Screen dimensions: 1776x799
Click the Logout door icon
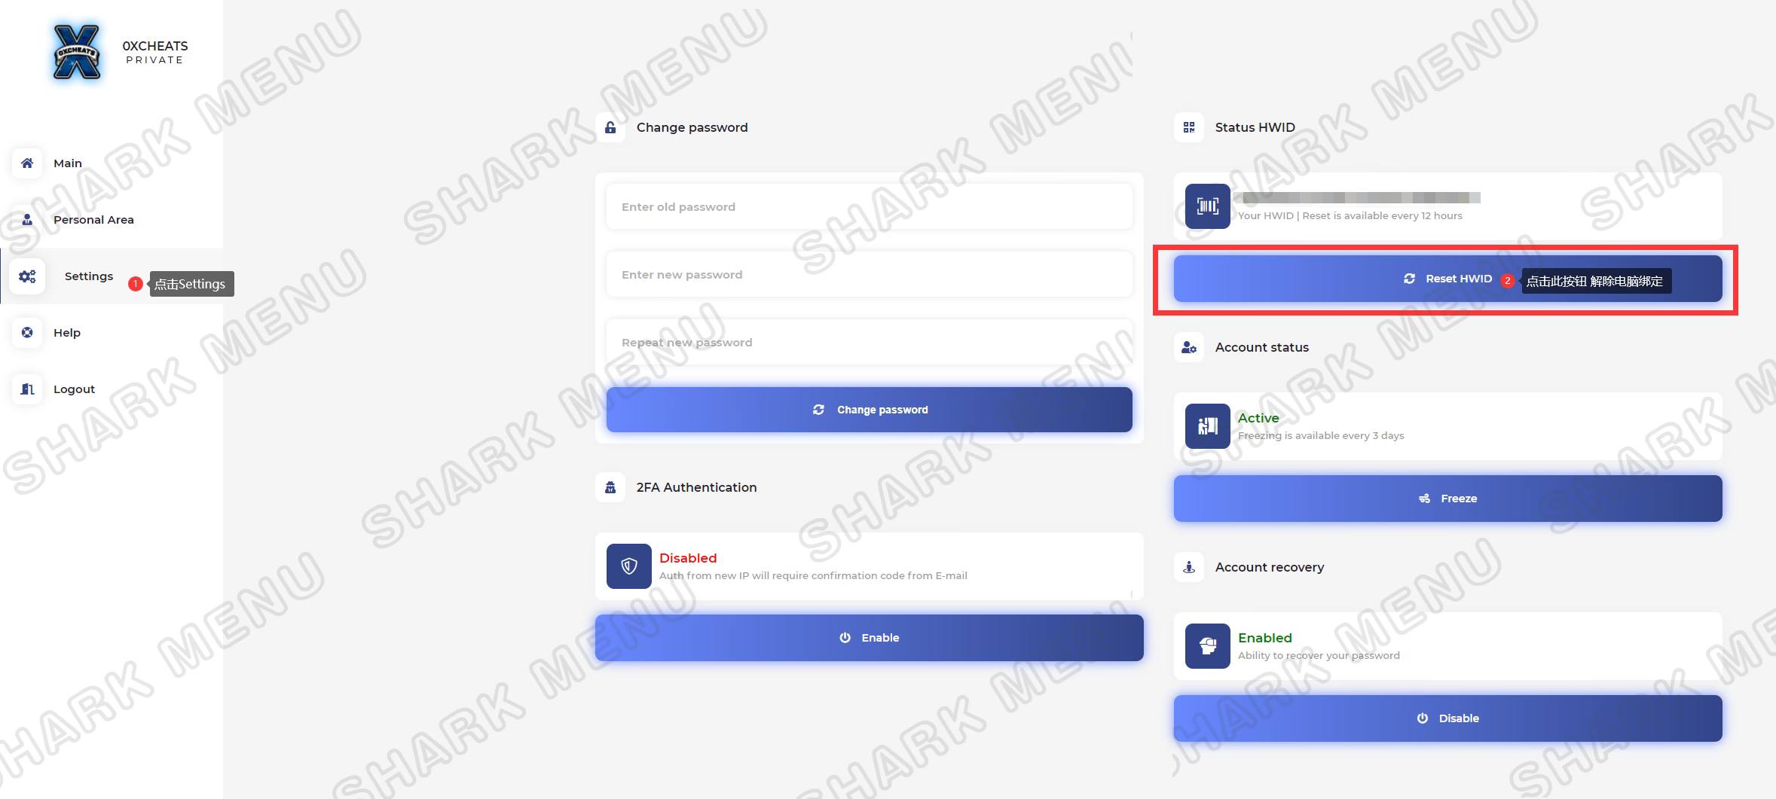[27, 389]
